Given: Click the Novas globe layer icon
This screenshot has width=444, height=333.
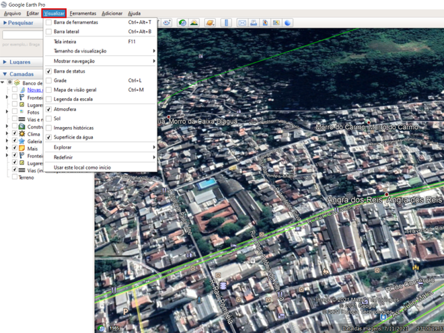Looking at the screenshot, I should pos(23,89).
